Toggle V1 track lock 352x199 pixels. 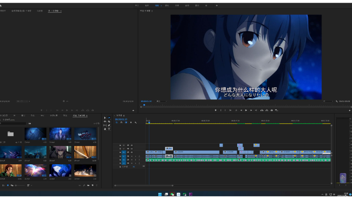(x=120, y=152)
